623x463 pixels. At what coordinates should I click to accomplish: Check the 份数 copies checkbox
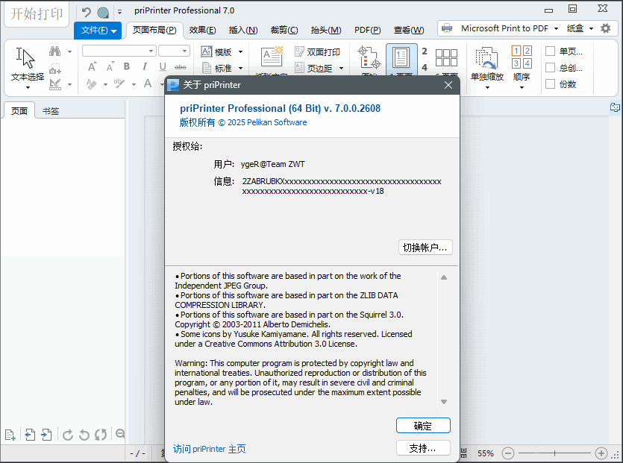(550, 84)
